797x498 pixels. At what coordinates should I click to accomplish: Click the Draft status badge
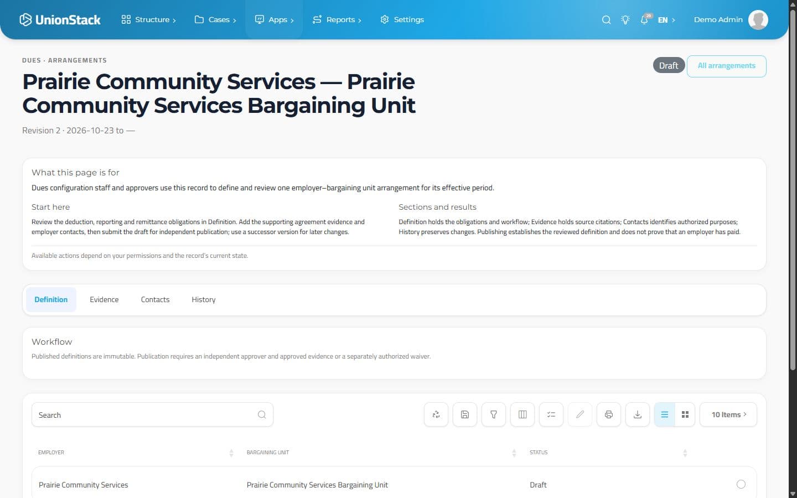click(669, 65)
